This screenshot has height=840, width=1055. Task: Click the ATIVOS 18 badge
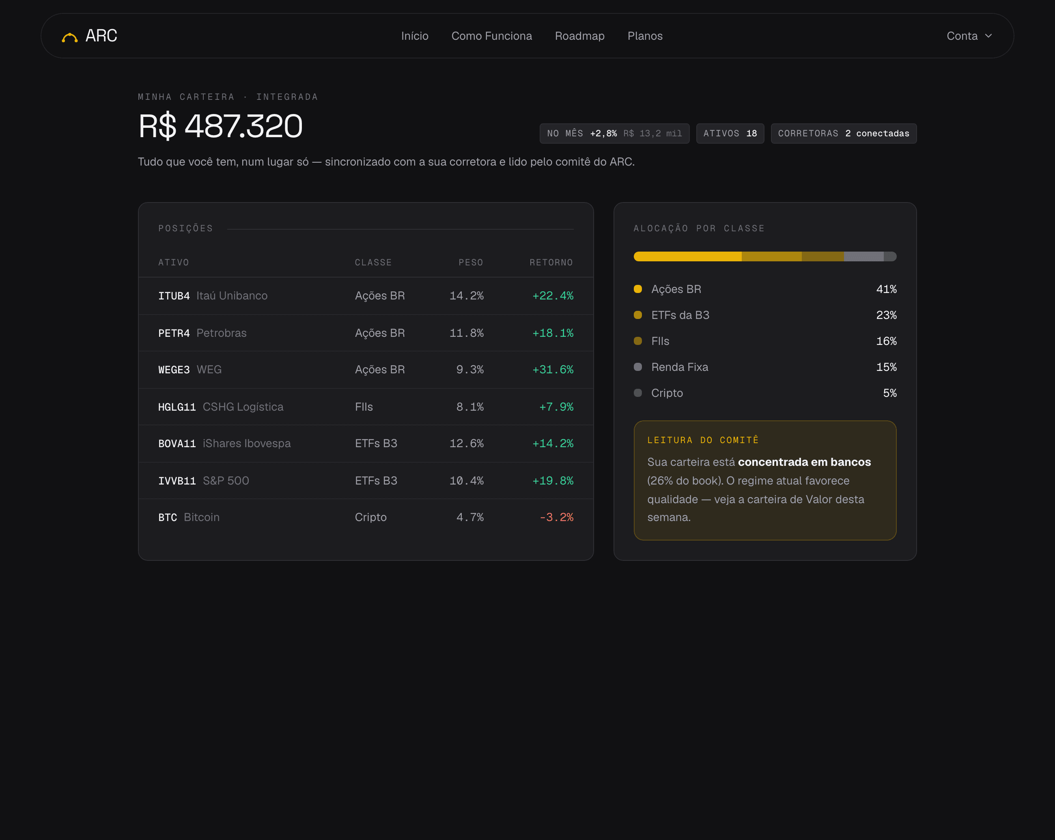point(730,133)
